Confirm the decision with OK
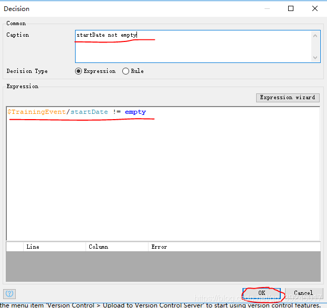 tap(261, 293)
